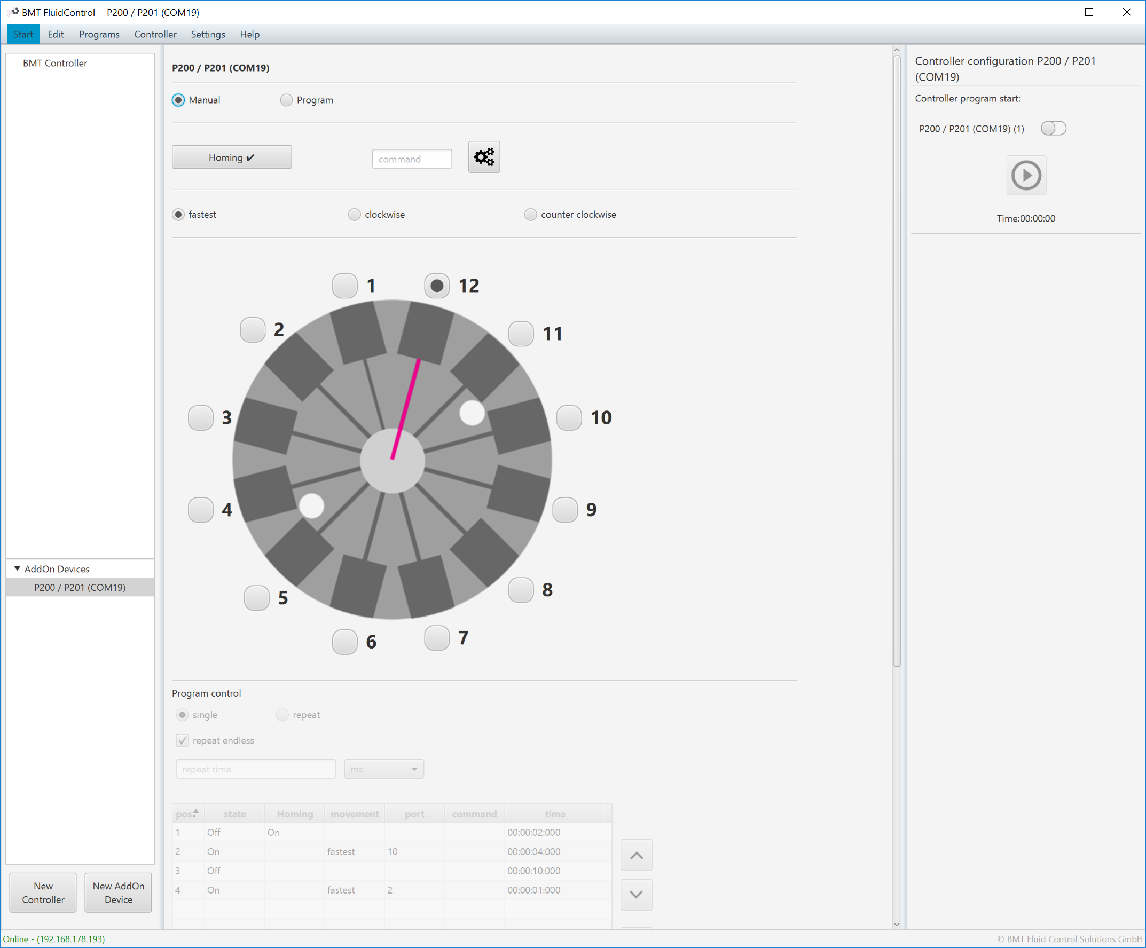The width and height of the screenshot is (1146, 948).
Task: Select the repeat program control option
Action: point(282,715)
